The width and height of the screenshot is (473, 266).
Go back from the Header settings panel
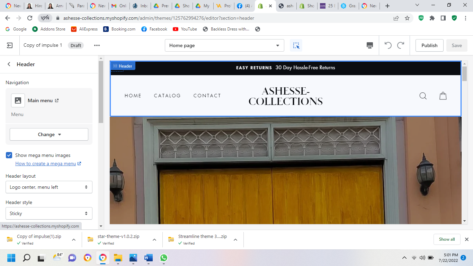9,64
